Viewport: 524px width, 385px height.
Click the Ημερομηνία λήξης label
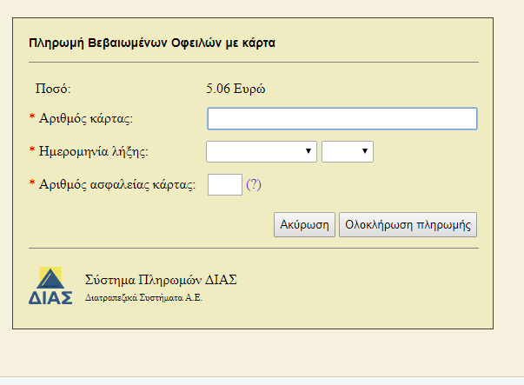[x=94, y=152]
